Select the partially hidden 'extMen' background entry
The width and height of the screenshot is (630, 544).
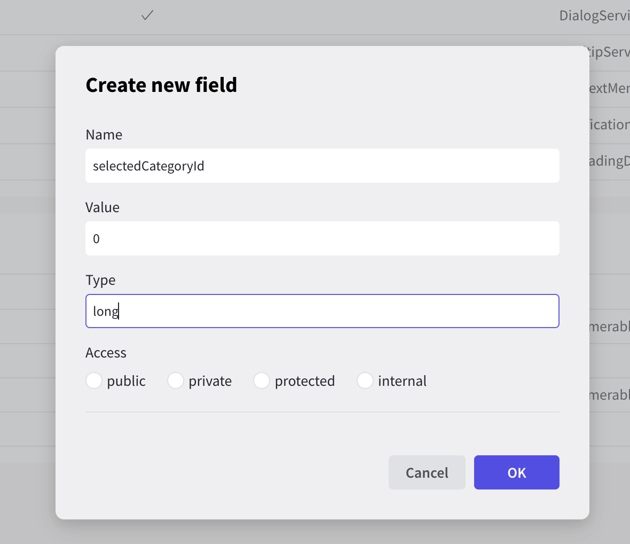(x=609, y=88)
